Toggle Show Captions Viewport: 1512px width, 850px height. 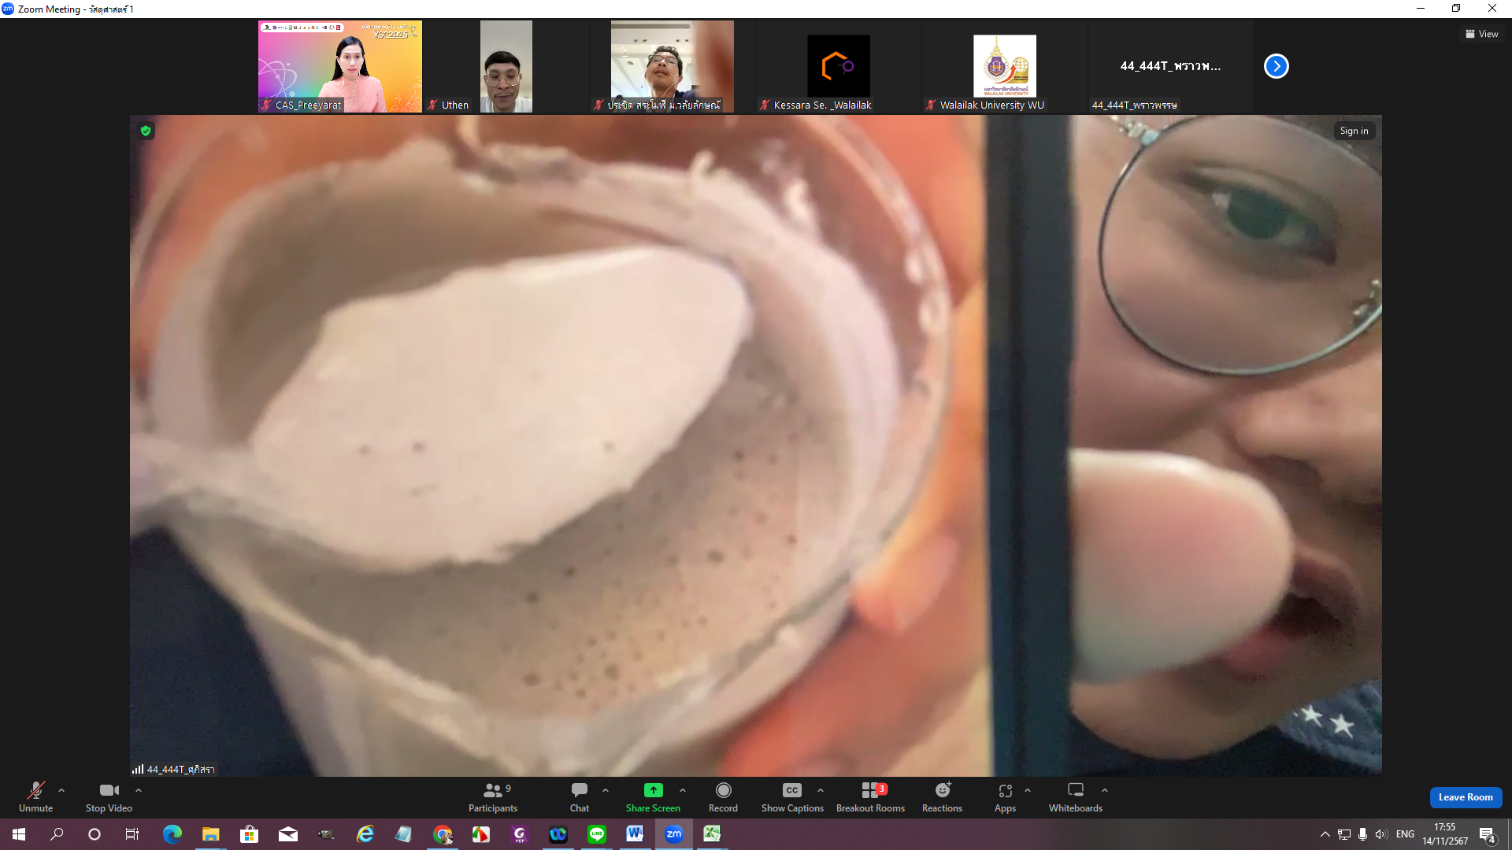792,796
